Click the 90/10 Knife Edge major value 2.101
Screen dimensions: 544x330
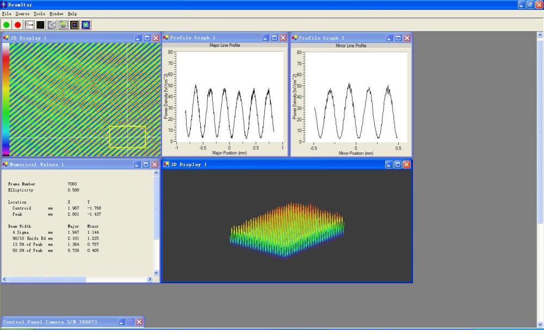pos(73,239)
